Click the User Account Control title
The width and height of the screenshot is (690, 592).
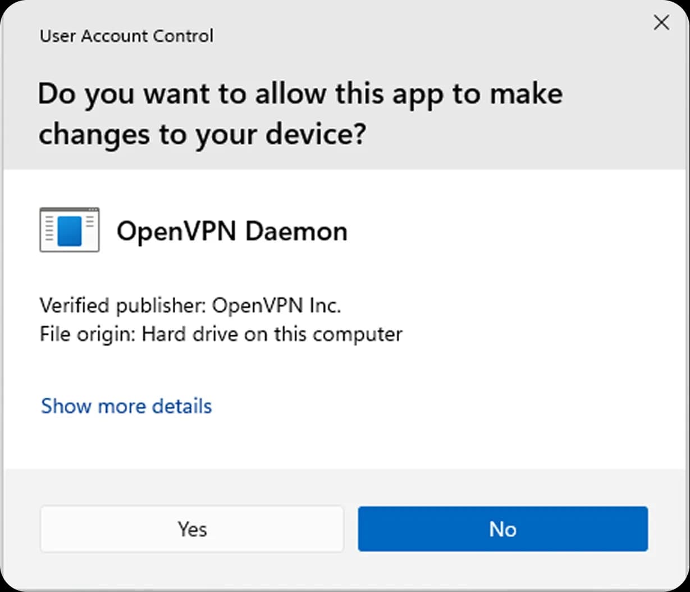[x=126, y=36]
